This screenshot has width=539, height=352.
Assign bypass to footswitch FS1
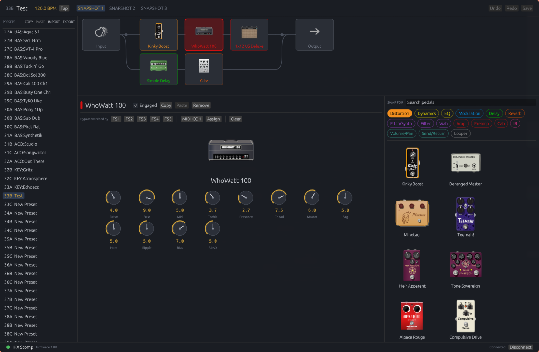(116, 119)
